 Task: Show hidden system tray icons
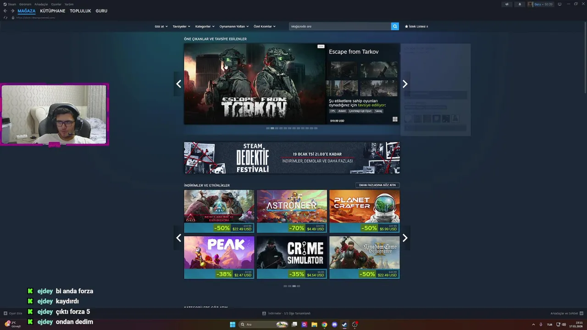tap(533, 324)
